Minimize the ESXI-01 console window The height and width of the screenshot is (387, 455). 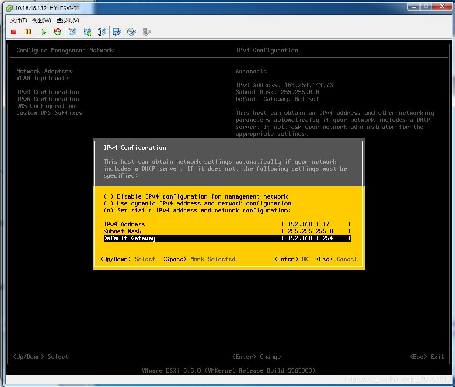(x=414, y=6)
